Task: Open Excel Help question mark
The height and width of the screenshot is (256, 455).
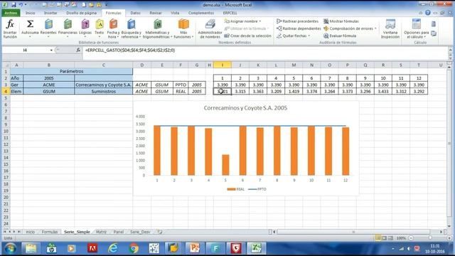Action: coord(428,13)
